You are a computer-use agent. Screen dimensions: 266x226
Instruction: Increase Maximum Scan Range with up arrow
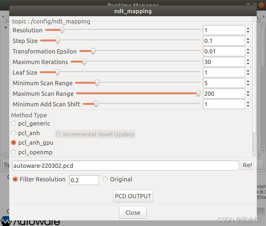point(248,92)
